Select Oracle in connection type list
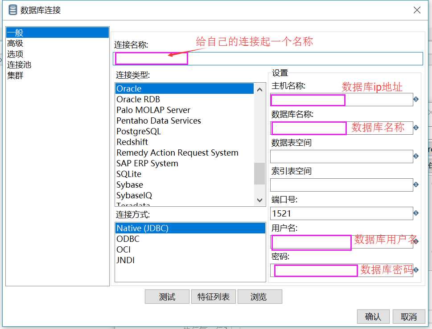Image resolution: width=432 pixels, height=329 pixels. 184,88
